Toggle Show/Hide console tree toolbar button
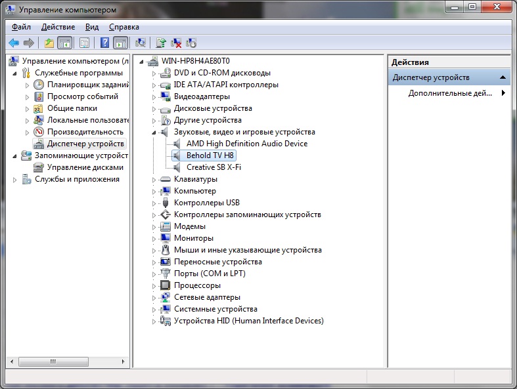This screenshot has height=389, width=517. 64,43
